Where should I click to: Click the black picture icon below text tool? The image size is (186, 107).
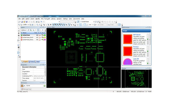click(19, 47)
